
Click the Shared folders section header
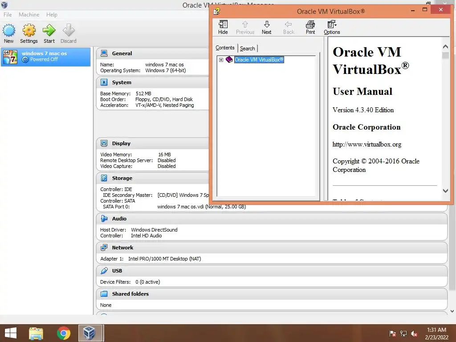tap(272, 294)
